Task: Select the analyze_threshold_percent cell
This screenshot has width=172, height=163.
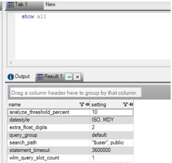Action: click(49, 112)
